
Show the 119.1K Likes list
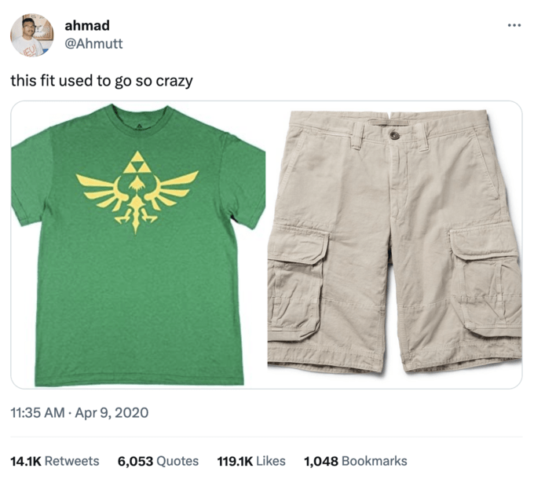tap(251, 461)
